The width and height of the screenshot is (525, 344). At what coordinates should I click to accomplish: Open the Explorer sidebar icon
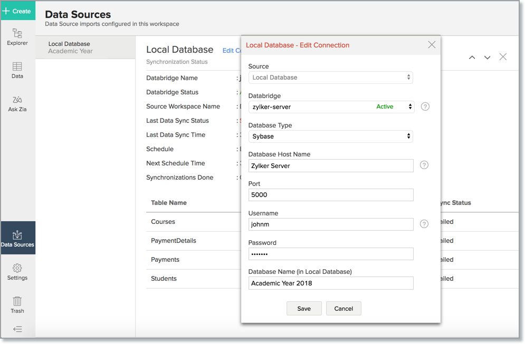tap(17, 37)
